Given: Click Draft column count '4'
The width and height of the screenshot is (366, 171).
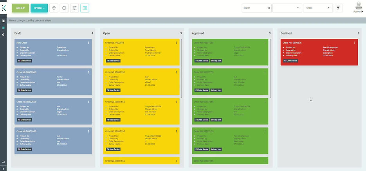Looking at the screenshot, I should [x=92, y=33].
